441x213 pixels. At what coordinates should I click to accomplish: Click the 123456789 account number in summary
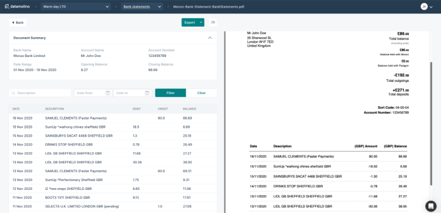[x=157, y=56]
